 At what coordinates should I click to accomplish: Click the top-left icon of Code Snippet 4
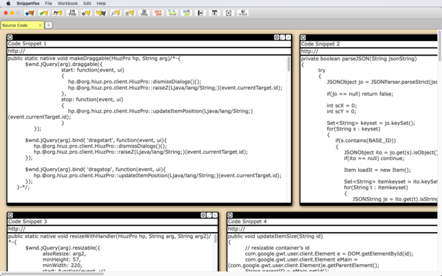click(230, 215)
